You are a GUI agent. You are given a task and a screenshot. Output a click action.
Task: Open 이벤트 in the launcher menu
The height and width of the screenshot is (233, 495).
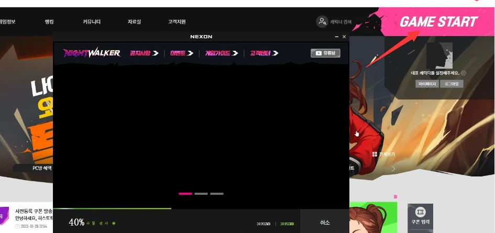click(x=182, y=53)
